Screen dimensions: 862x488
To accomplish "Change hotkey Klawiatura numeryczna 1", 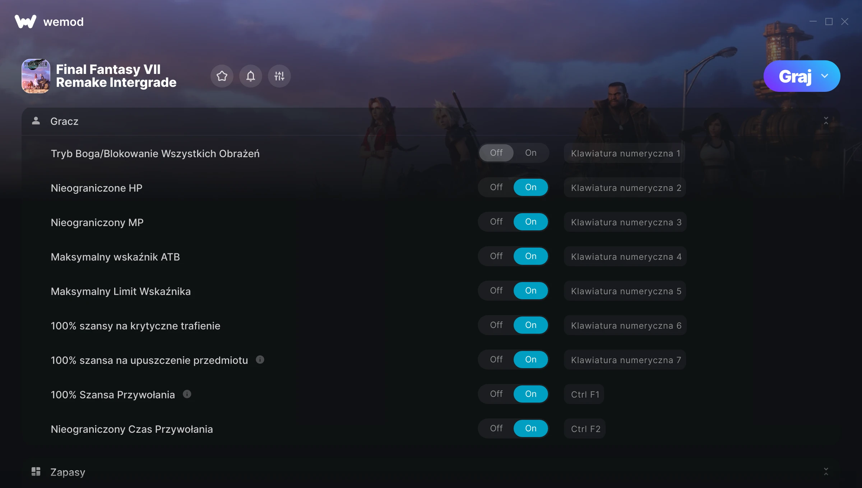I will pos(625,153).
